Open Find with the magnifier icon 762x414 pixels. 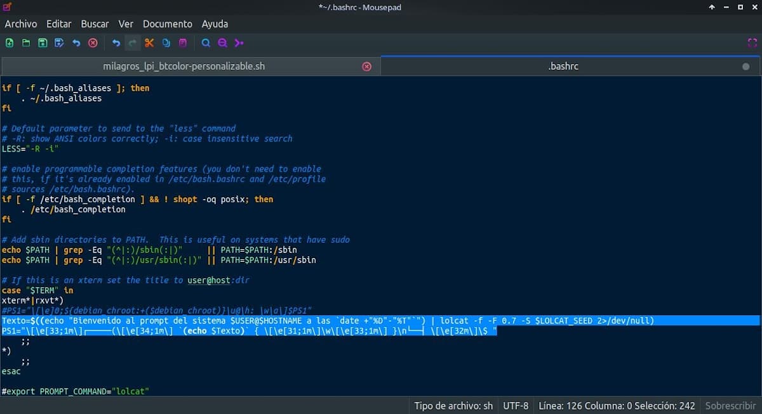point(206,43)
